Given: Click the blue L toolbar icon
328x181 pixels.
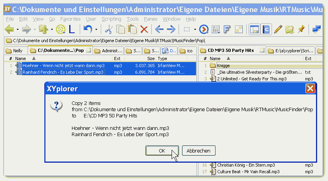Looking at the screenshot, I should (x=72, y=29).
